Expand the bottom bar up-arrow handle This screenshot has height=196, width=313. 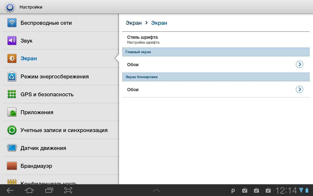156,191
